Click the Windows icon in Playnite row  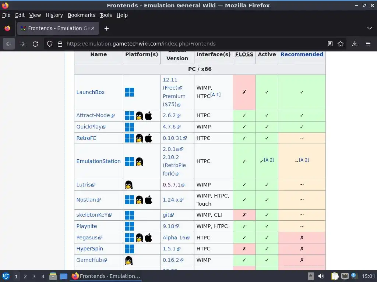coord(130,226)
